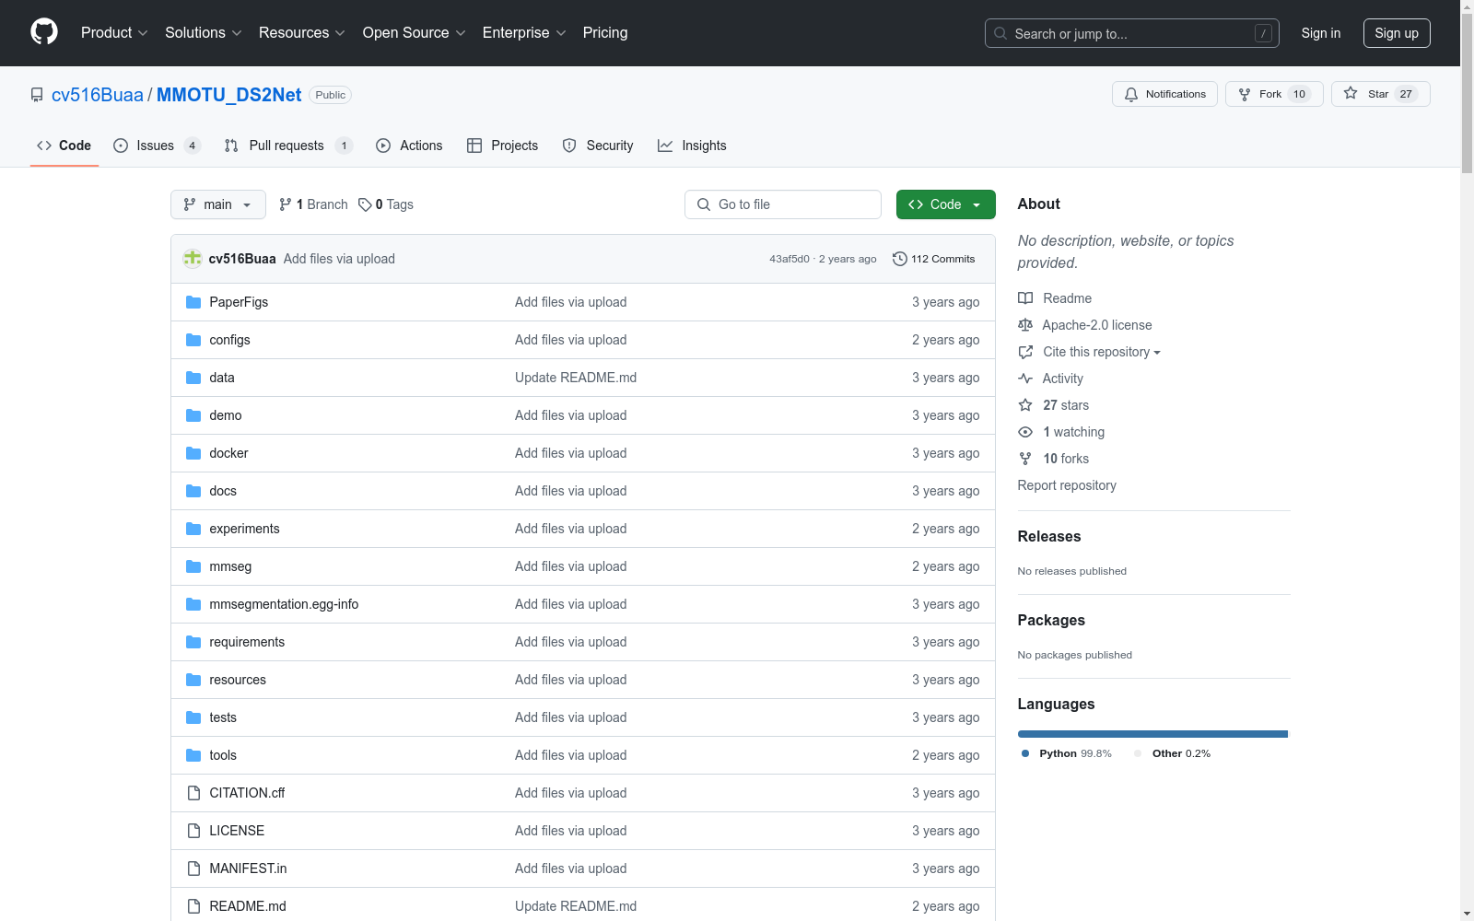1474x921 pixels.
Task: Open the main branch selector dropdown
Action: tap(218, 204)
